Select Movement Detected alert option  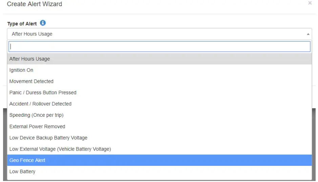pos(31,81)
